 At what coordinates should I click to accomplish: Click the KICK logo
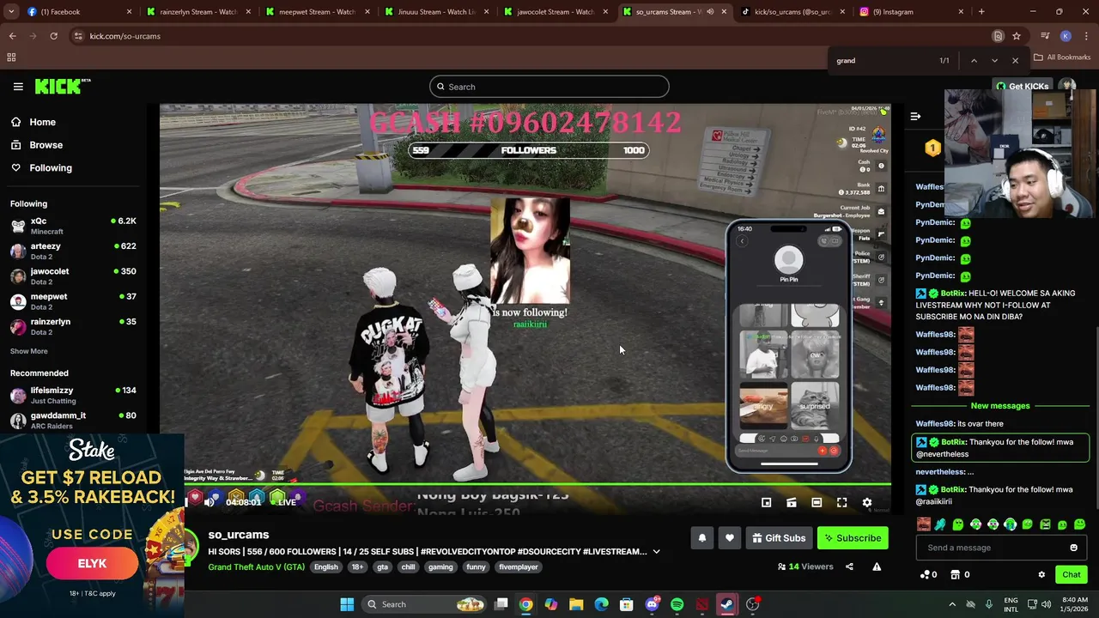(x=62, y=86)
